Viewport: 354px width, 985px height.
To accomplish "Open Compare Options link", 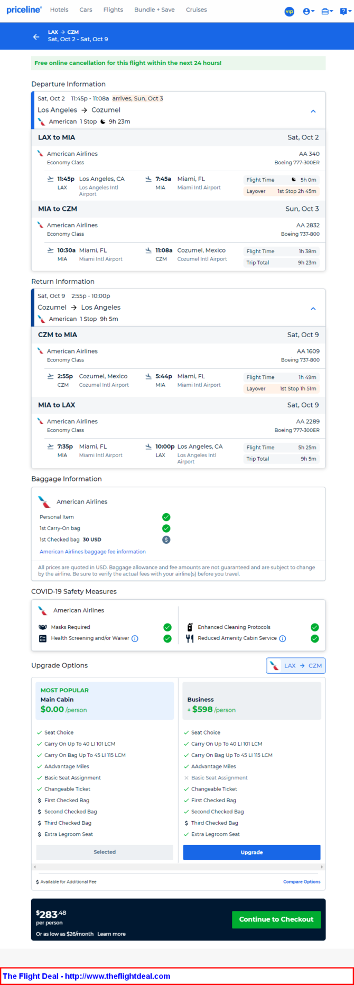I will pyautogui.click(x=302, y=881).
